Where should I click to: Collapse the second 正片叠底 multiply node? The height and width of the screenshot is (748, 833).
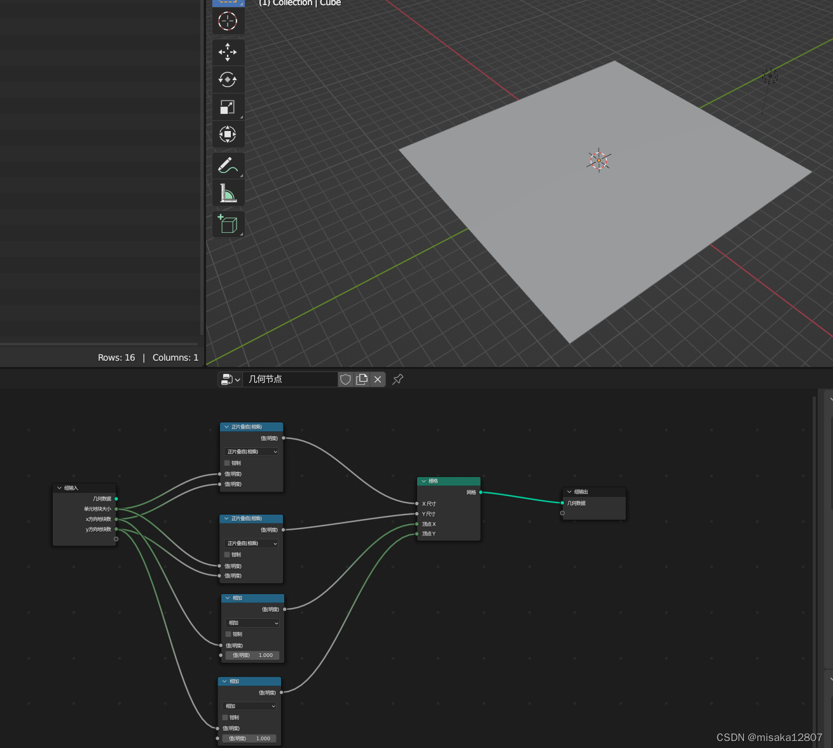tap(226, 518)
